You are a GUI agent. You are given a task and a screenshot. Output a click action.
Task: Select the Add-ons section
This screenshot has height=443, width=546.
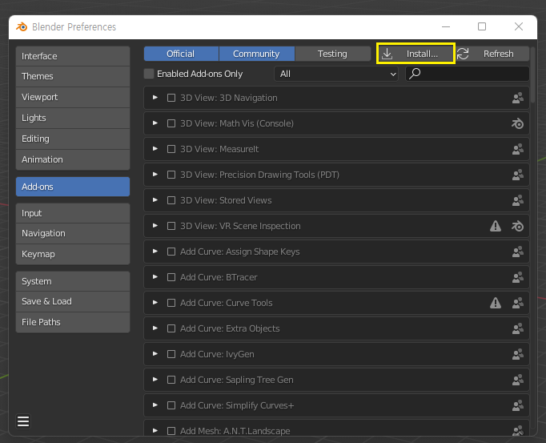point(73,187)
